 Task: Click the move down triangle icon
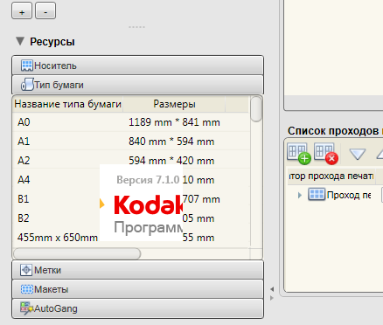point(358,154)
